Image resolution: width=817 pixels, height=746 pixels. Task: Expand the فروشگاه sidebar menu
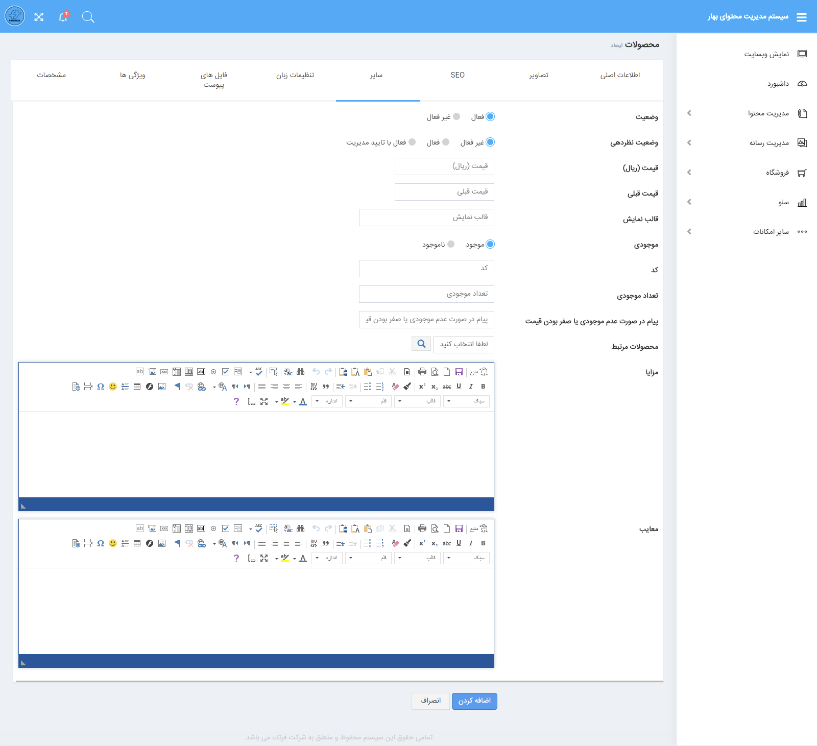click(777, 173)
